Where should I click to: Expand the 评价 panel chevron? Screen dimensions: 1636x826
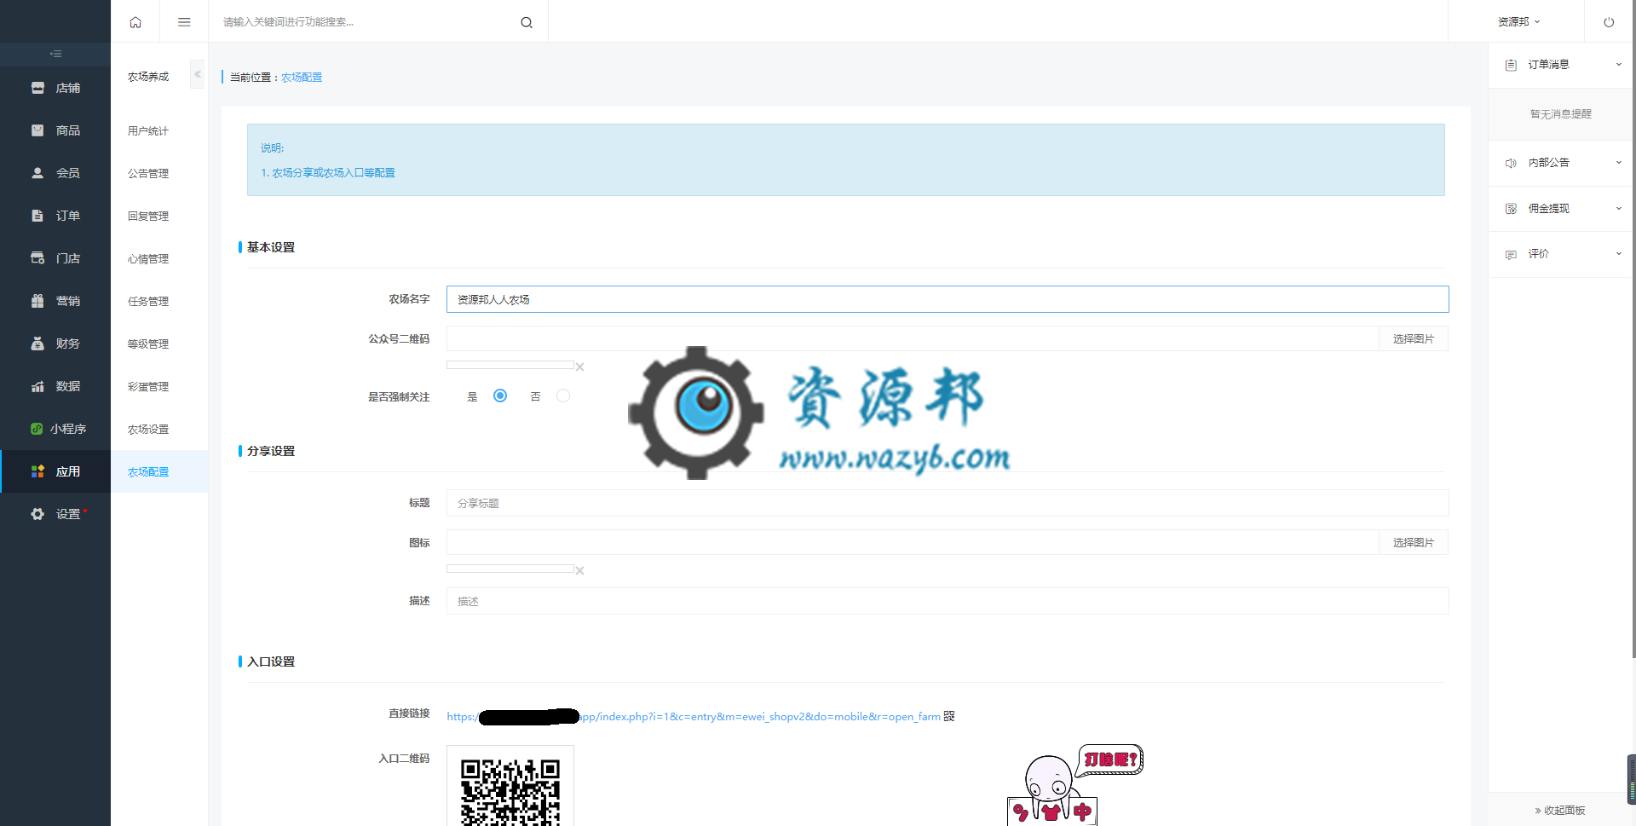1618,253
